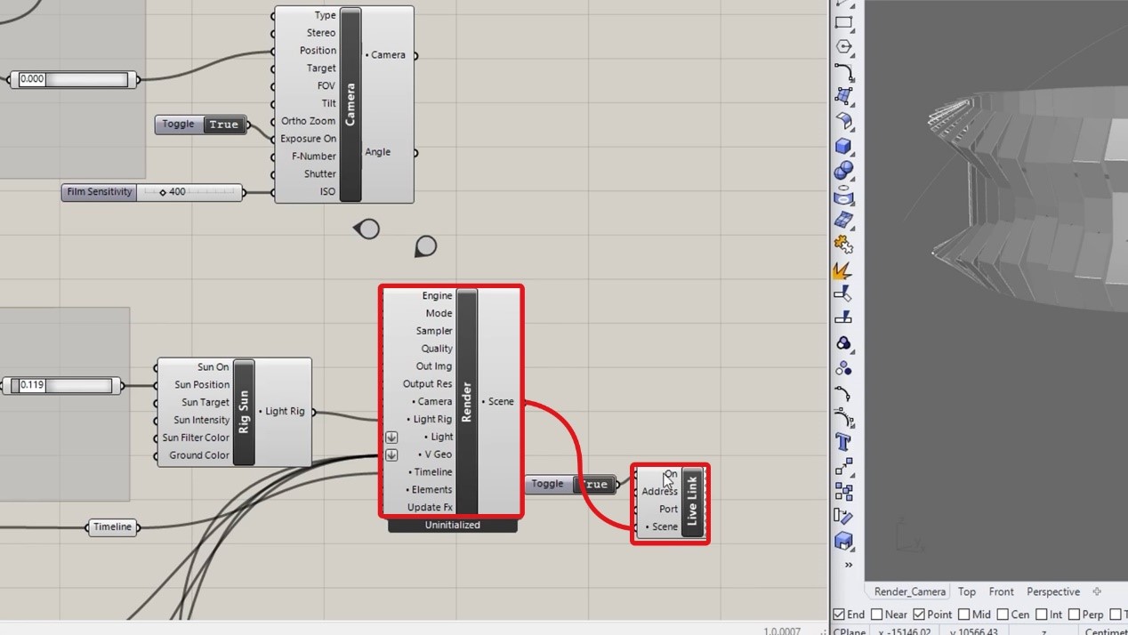Click the Explode tool icon

click(x=844, y=269)
